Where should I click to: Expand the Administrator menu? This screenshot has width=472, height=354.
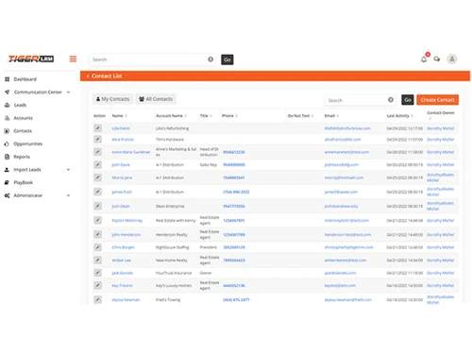point(37,195)
